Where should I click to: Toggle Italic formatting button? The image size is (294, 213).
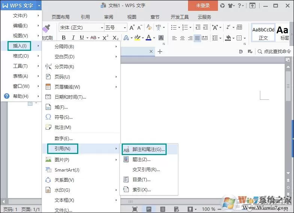pos(73,38)
